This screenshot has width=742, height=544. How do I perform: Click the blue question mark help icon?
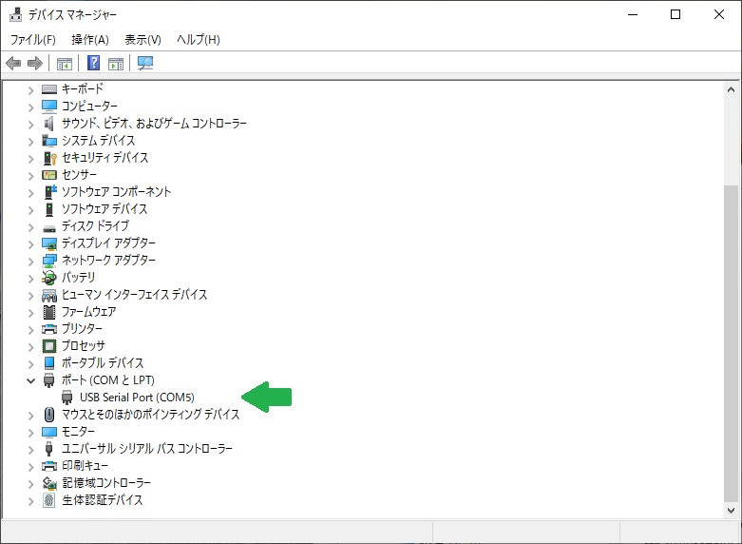(94, 63)
